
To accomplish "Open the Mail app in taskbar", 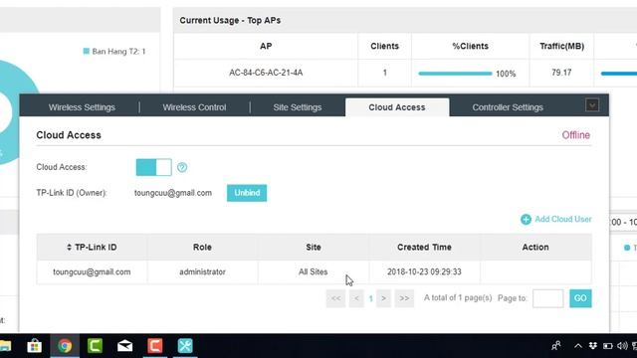I will click(x=124, y=346).
